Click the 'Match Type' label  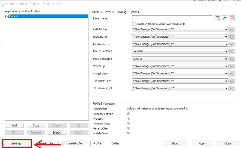(x=101, y=134)
